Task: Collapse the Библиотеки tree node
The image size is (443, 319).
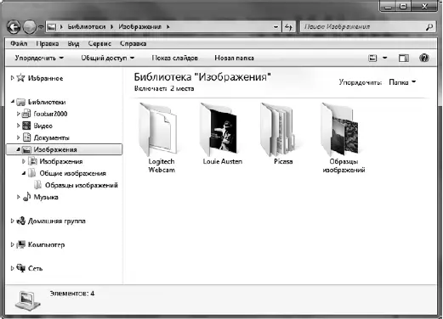Action: [13, 101]
